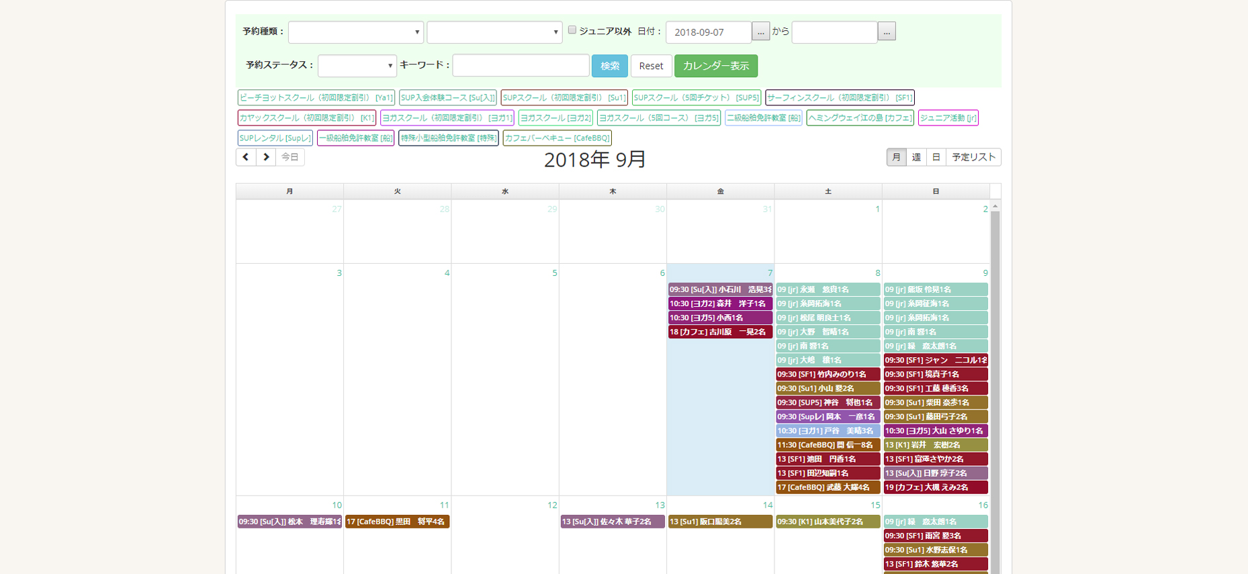Select ジュニア活動 [jr] category tag
This screenshot has height=574, width=1248.
pos(948,118)
